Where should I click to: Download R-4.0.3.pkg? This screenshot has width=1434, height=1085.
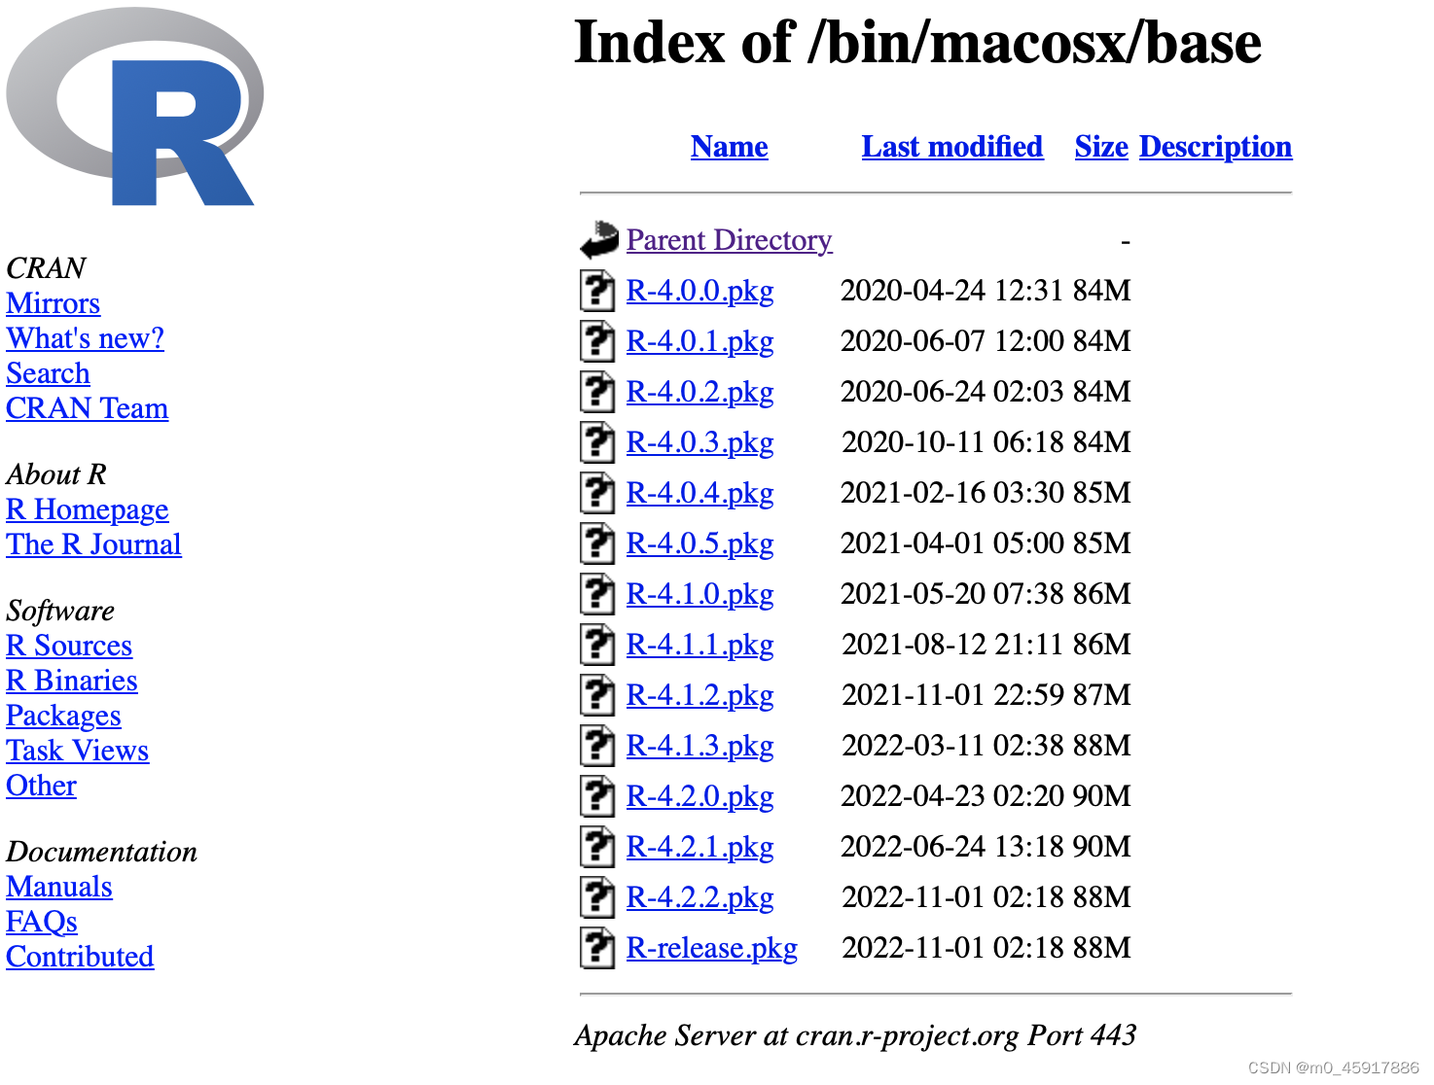point(700,442)
